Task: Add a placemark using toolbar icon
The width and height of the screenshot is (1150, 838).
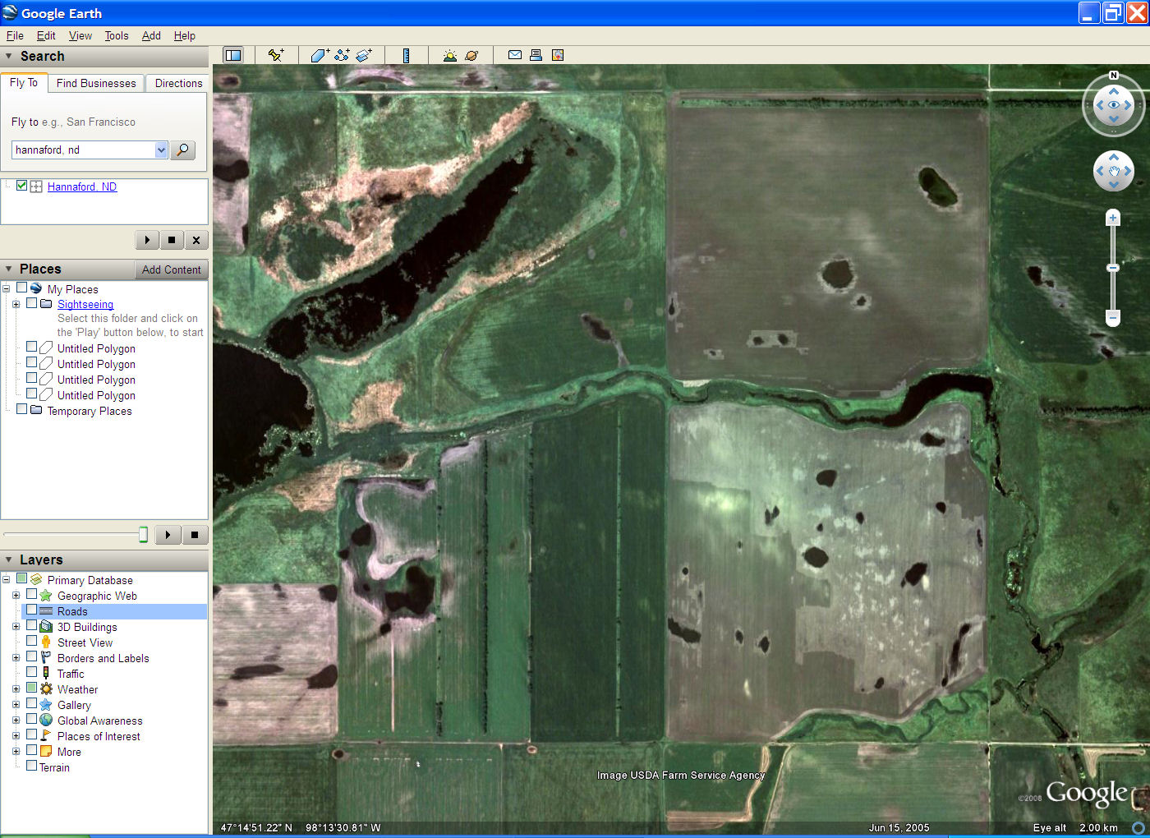Action: tap(276, 55)
